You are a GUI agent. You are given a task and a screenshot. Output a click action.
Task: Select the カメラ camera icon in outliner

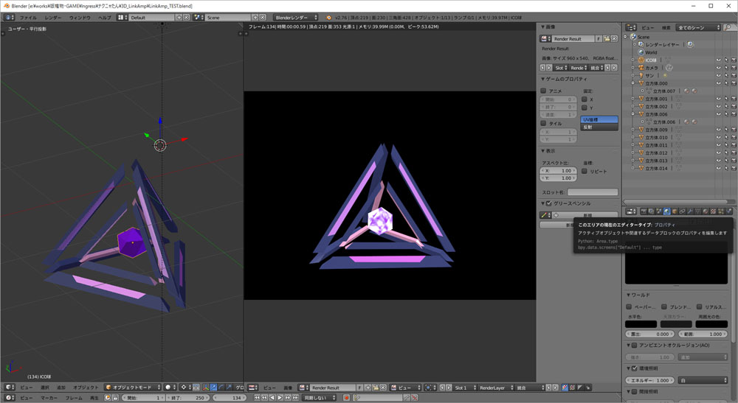coord(641,68)
